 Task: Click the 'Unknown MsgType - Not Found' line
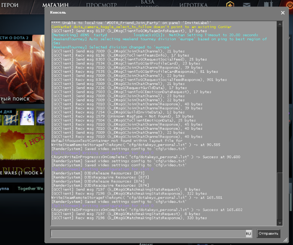pyautogui.click(x=122, y=116)
